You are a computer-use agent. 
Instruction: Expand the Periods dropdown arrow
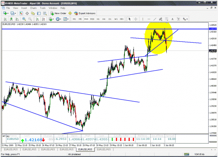point(60,19)
